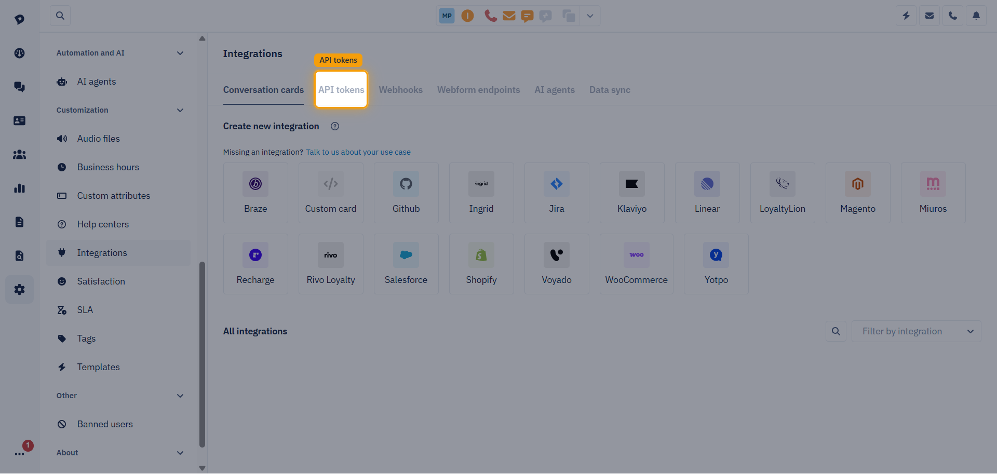997x474 pixels.
Task: Follow Talk to us about your use case link
Action: point(358,152)
